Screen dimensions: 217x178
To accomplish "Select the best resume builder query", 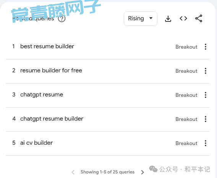I will tap(47, 46).
